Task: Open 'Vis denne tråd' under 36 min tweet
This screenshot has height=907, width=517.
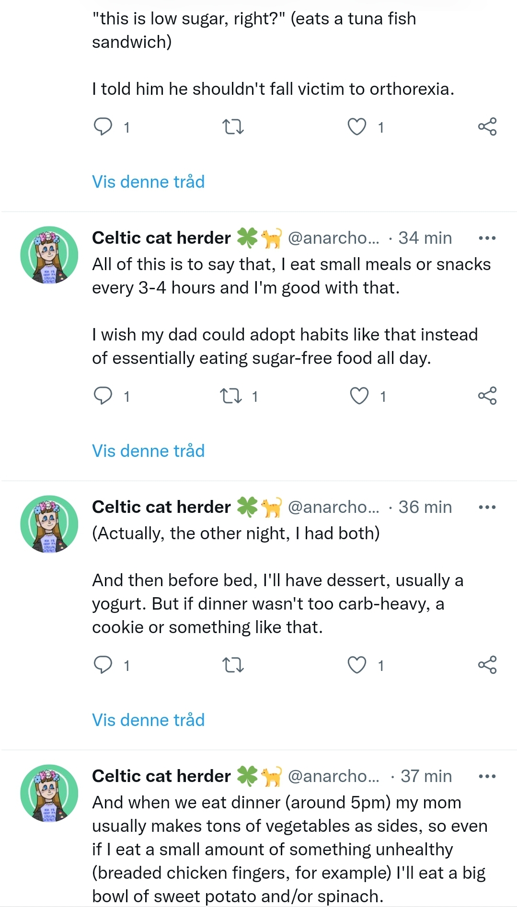Action: (149, 720)
